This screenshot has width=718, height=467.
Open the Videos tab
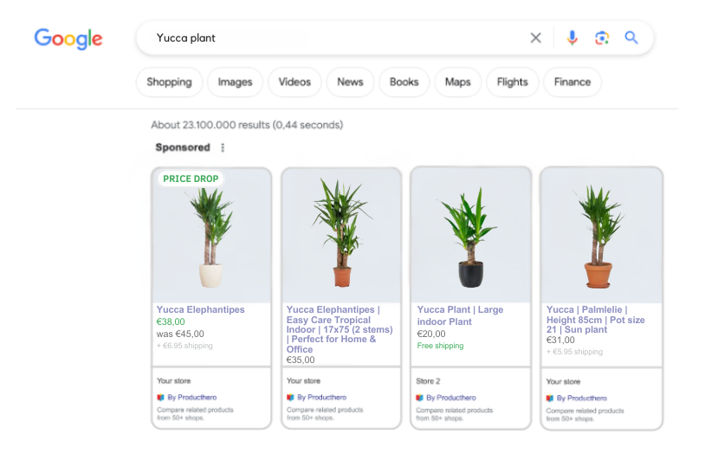coord(294,82)
